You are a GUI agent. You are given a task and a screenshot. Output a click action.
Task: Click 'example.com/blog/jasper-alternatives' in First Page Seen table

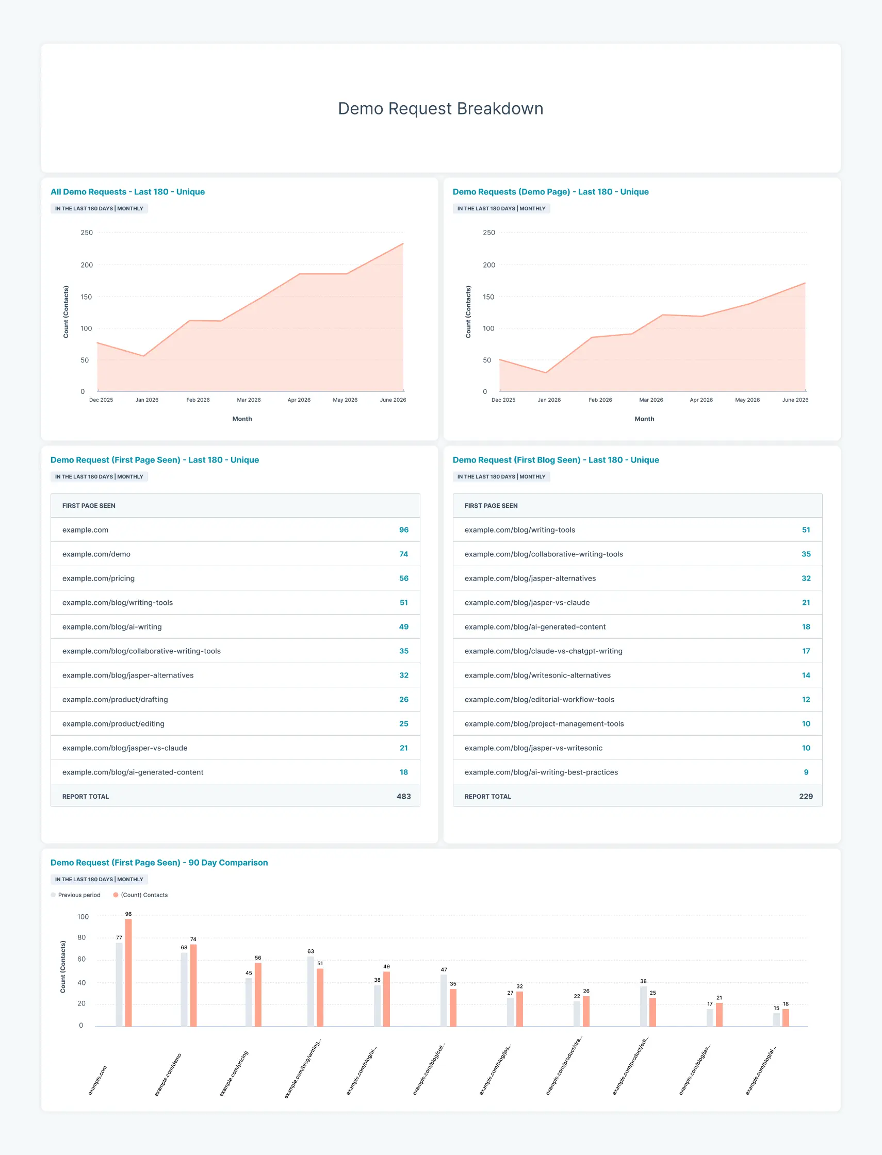click(128, 675)
